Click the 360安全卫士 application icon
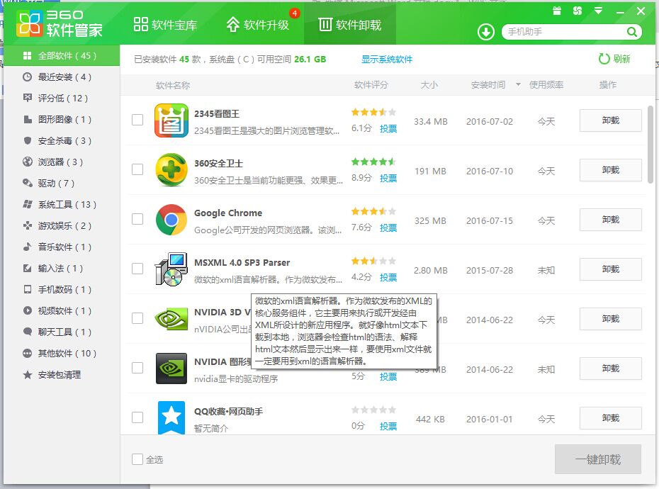This screenshot has width=659, height=489. coord(170,170)
